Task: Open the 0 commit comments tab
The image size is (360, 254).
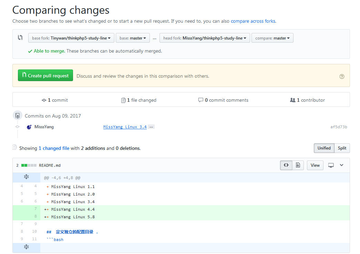Action: [x=223, y=100]
